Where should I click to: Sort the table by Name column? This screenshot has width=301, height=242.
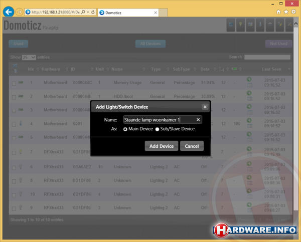click(128, 69)
